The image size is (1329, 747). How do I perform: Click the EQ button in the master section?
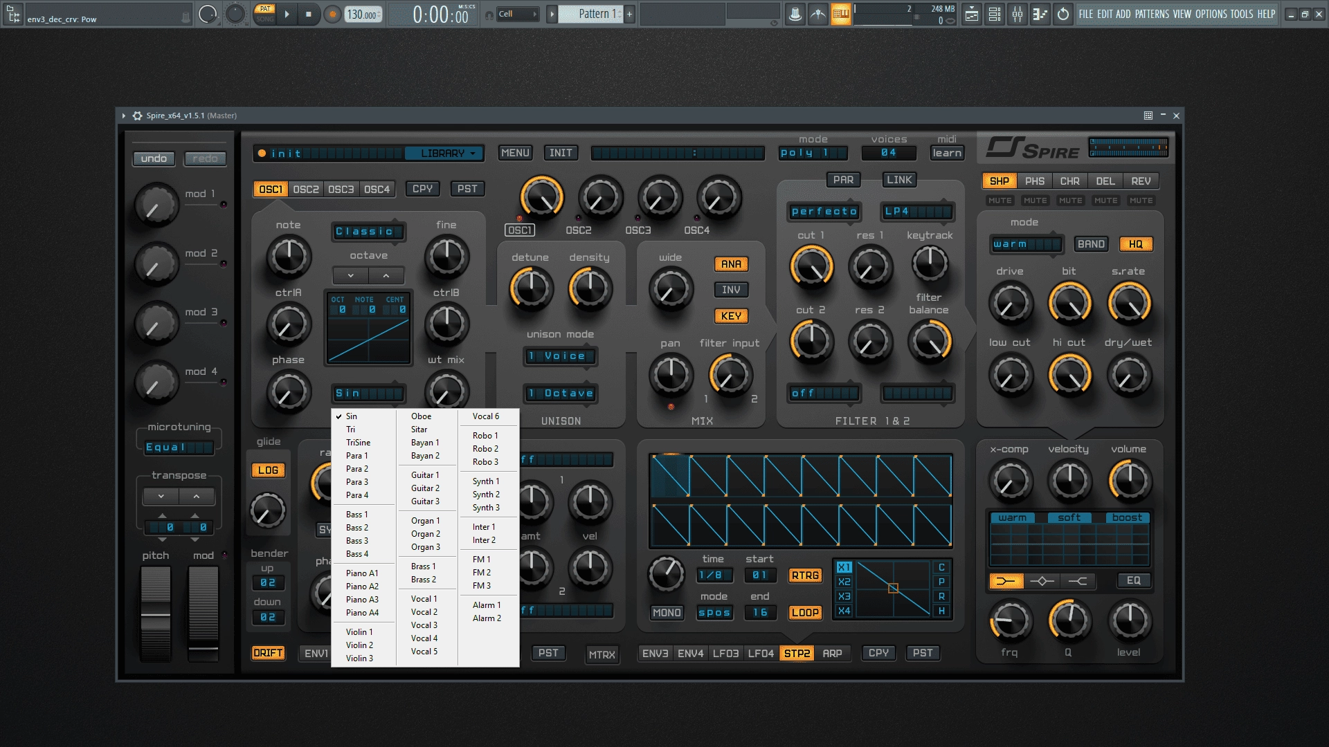1133,581
